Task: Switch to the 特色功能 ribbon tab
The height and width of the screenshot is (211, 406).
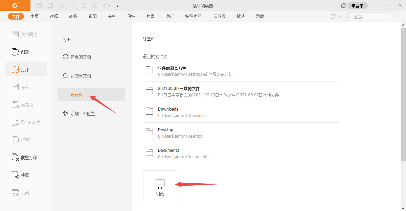Action: click(x=193, y=16)
